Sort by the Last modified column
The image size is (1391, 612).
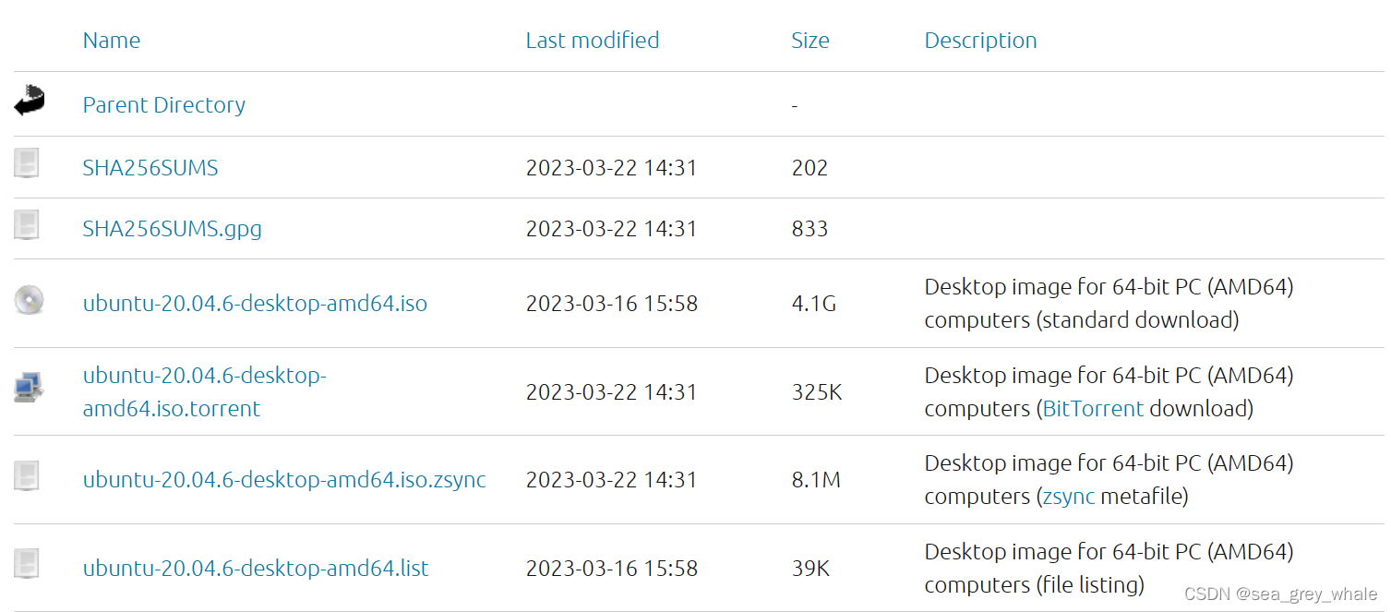pos(592,40)
